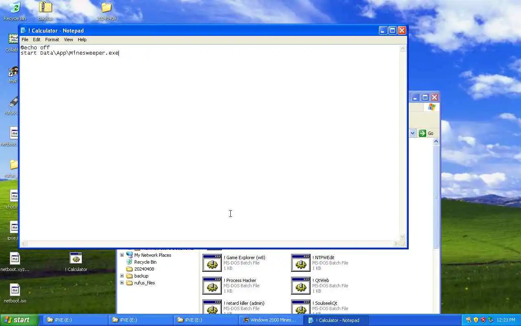Select the backup zip folder on the desktop
Screen dimensions: 521x326
coord(45,11)
